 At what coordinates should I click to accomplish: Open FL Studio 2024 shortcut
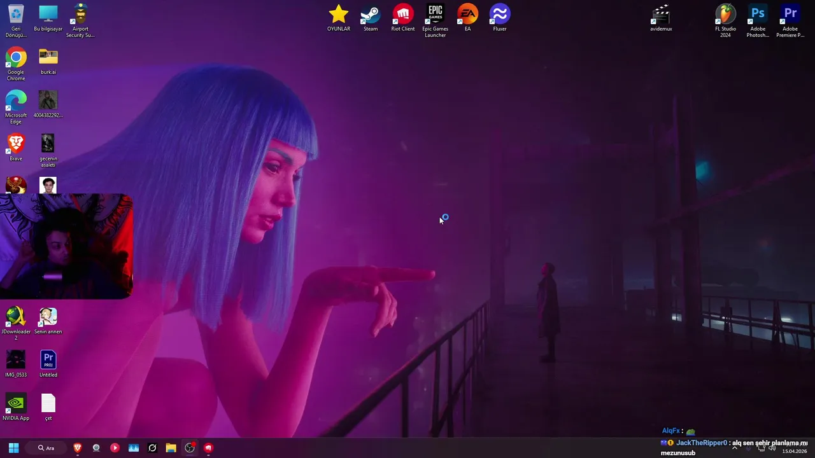click(x=725, y=20)
